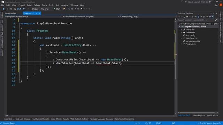Click the Toolbox side tab

coord(2,15)
